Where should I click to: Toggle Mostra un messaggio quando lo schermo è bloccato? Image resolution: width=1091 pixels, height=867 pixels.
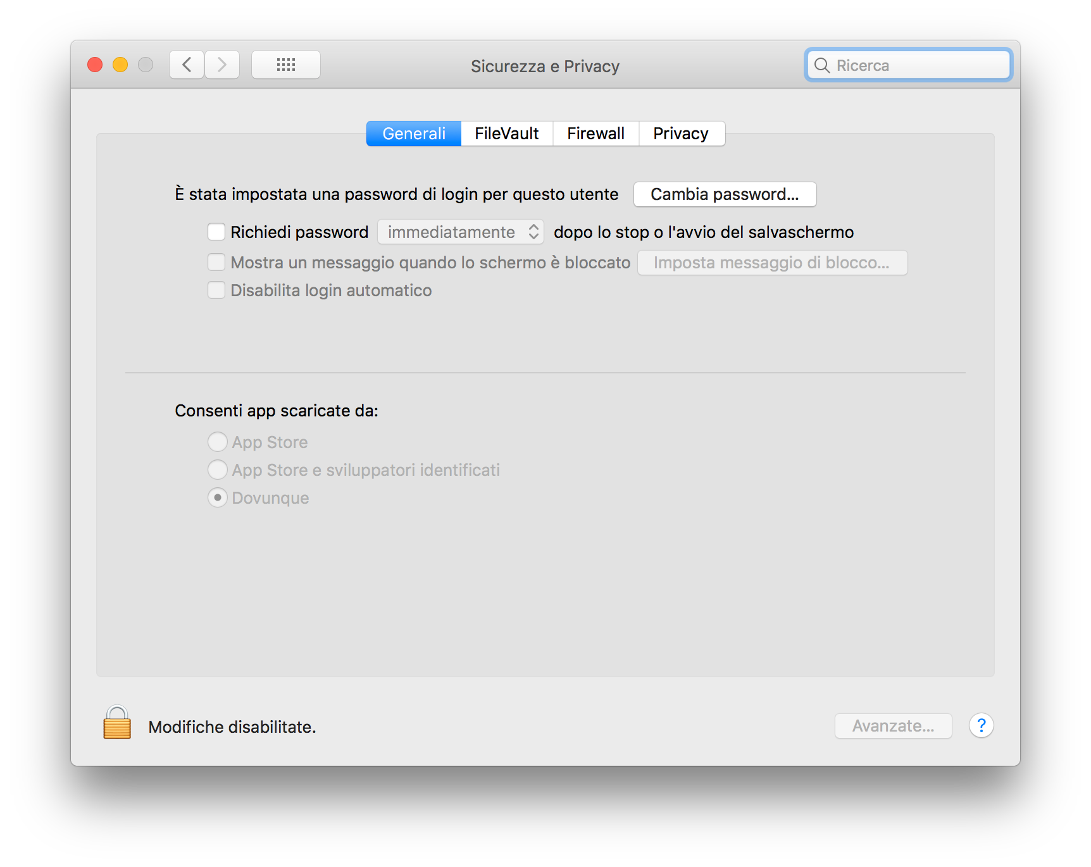click(216, 262)
